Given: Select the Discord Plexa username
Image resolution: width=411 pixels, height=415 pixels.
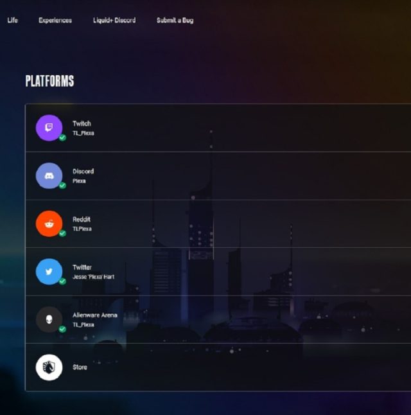Looking at the screenshot, I should click(79, 181).
